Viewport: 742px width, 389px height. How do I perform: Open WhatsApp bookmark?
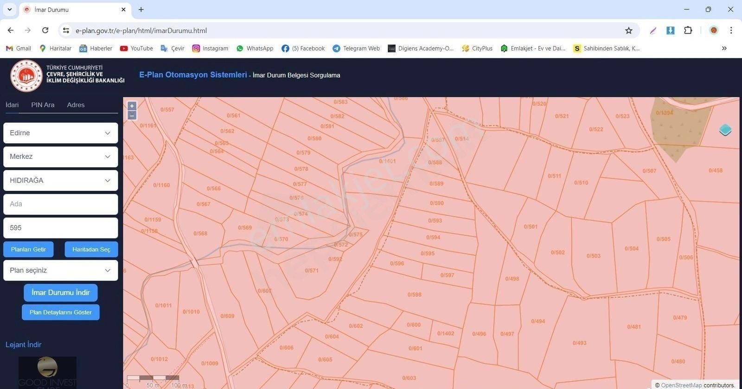tap(255, 48)
